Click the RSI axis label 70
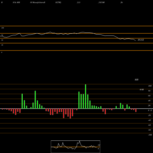 pos(2,35)
